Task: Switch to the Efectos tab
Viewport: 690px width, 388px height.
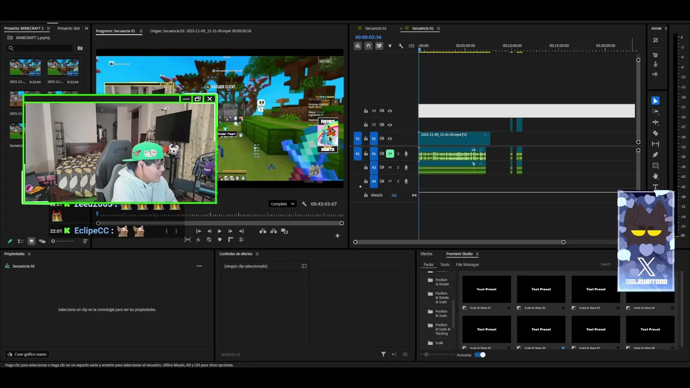Action: click(x=426, y=254)
